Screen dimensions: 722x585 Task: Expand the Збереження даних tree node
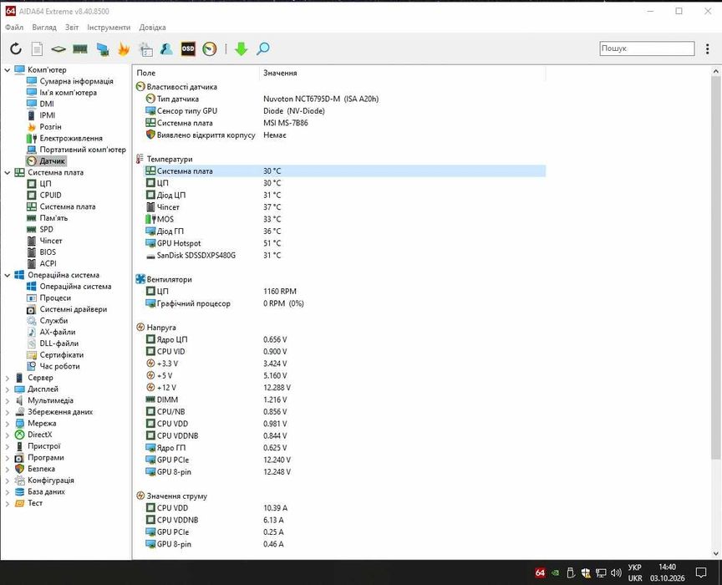point(8,412)
